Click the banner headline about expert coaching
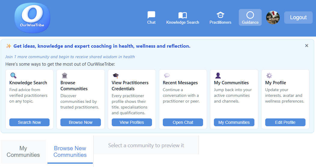 tap(102, 46)
